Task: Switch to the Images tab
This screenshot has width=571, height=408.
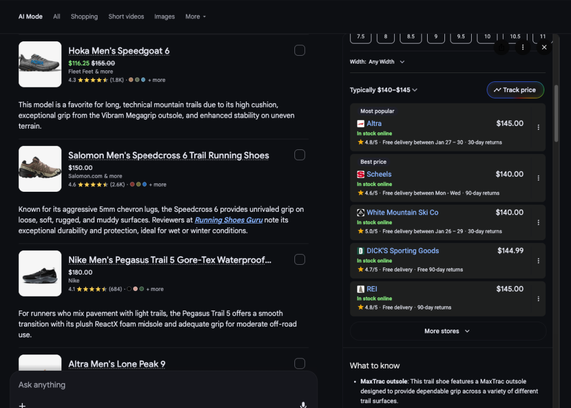Action: click(x=164, y=17)
